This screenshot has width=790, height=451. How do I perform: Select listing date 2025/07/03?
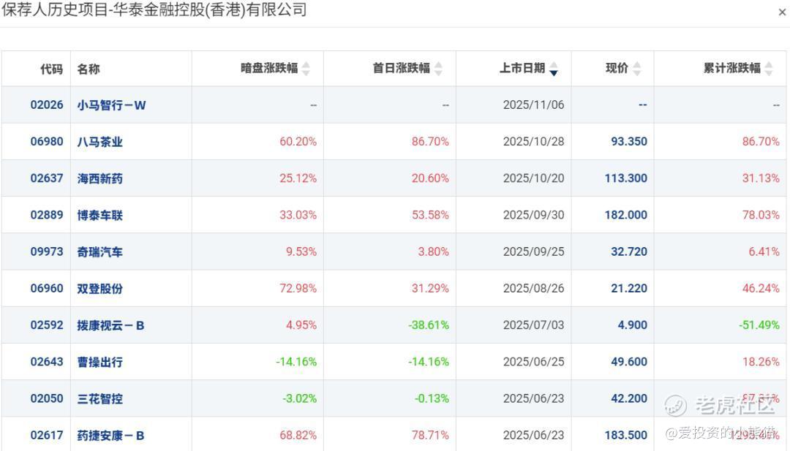[533, 325]
